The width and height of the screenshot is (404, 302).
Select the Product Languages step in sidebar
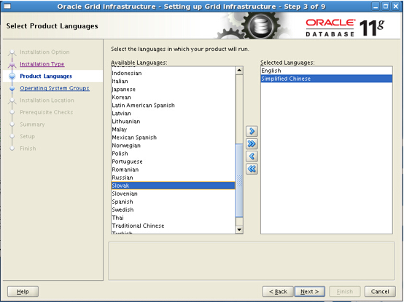click(x=46, y=76)
